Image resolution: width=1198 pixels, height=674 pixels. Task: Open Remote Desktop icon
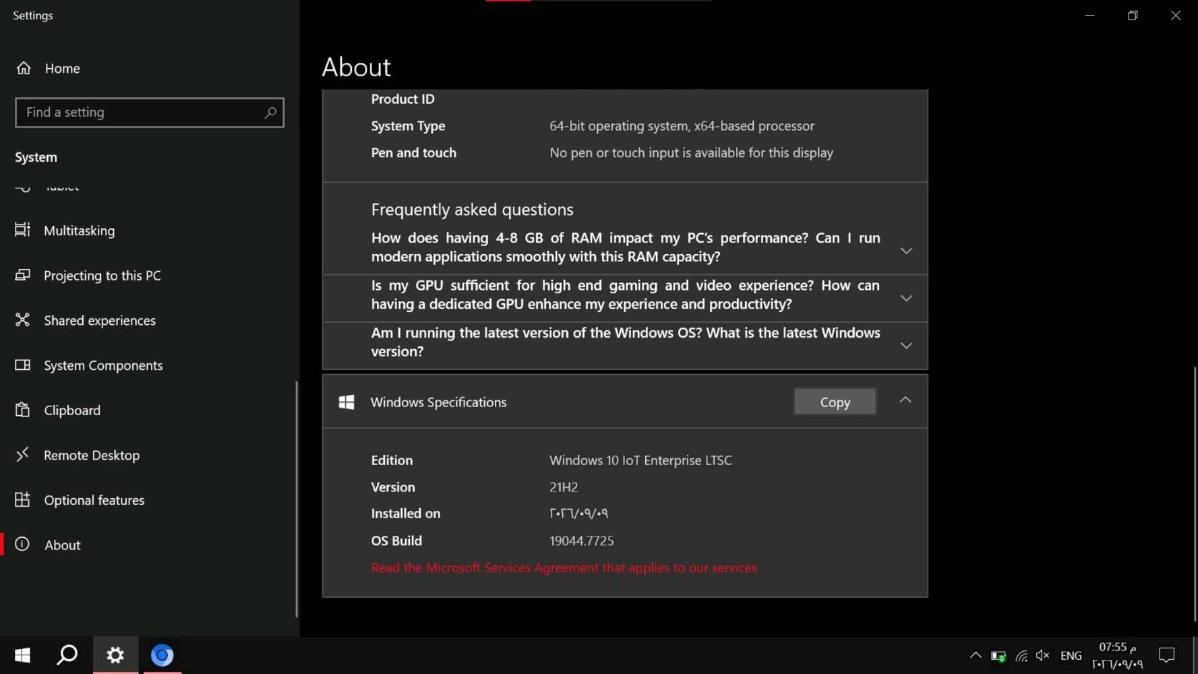click(22, 455)
